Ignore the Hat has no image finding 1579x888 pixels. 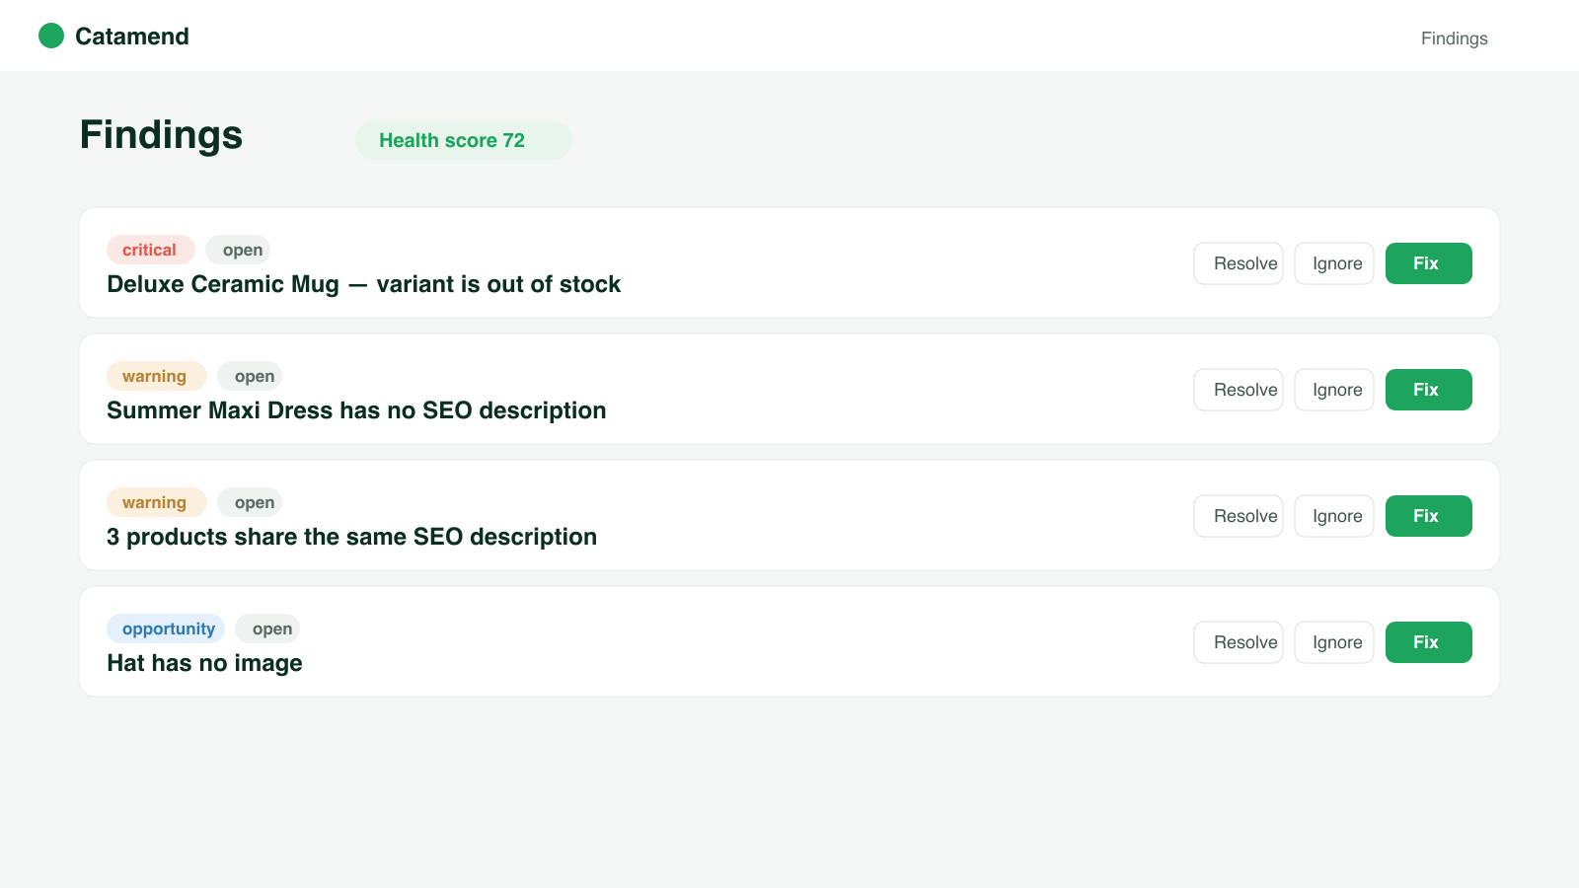1334,642
